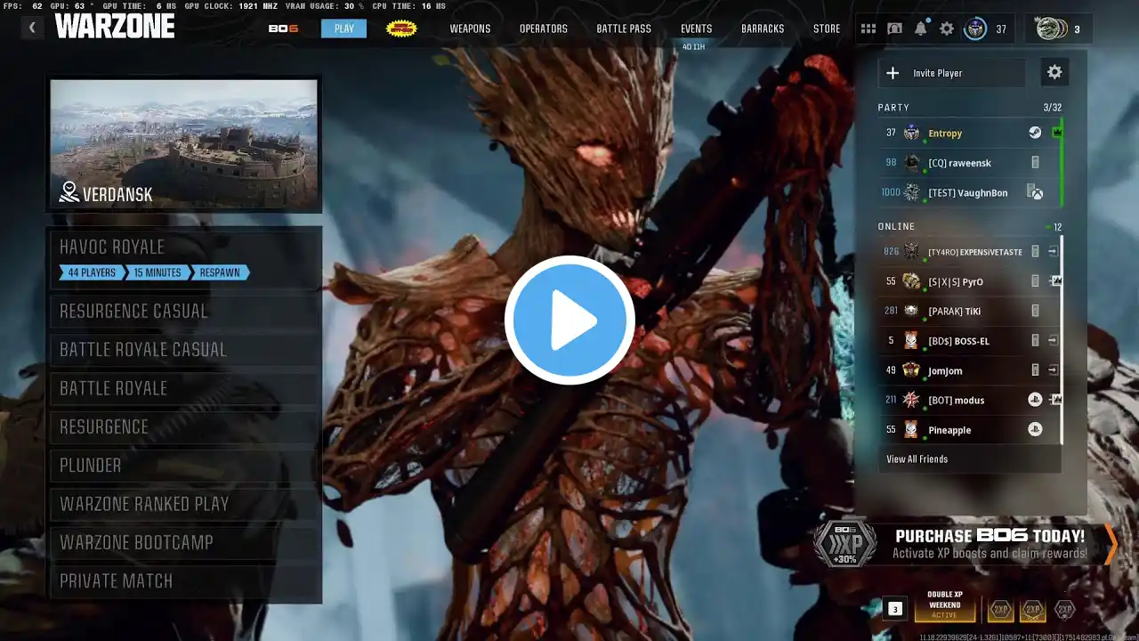
Task: Click the first 2XP token icon
Action: point(1001,610)
